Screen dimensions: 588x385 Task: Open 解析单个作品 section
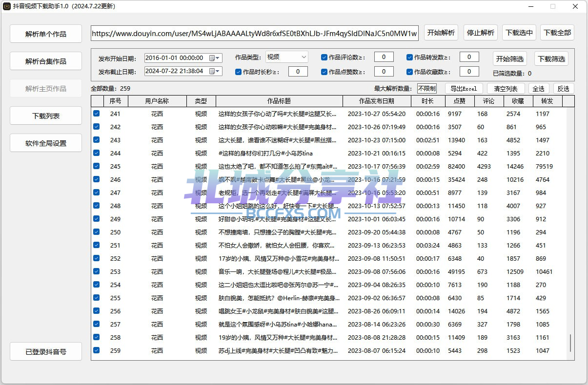(x=46, y=34)
